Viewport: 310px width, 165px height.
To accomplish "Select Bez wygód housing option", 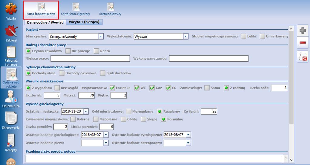I will click(x=57, y=88).
